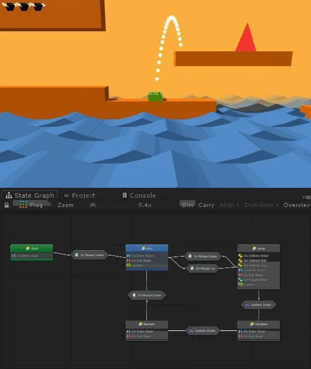Click the Jump node's state icon
The image size is (311, 369).
pos(254,248)
